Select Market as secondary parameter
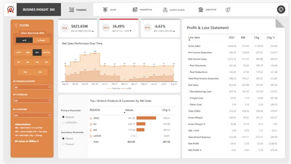This screenshot has width=291, height=164. (63, 138)
